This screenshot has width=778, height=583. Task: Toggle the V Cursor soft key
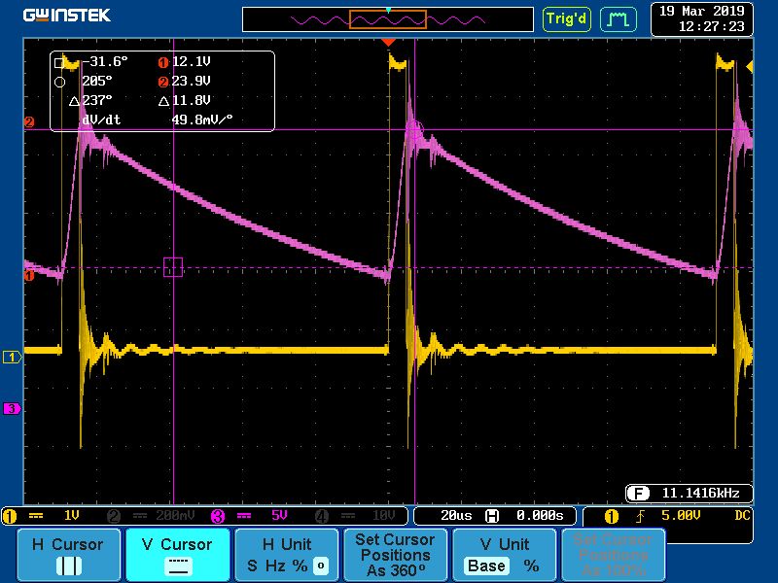178,554
